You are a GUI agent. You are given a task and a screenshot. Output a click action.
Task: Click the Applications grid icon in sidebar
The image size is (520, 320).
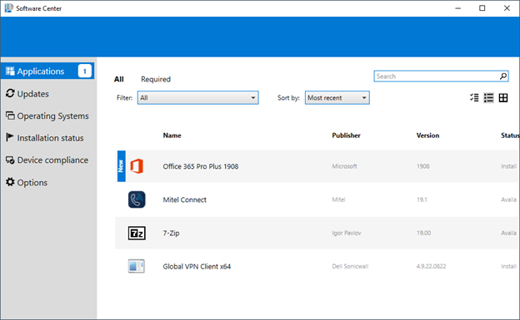[10, 71]
